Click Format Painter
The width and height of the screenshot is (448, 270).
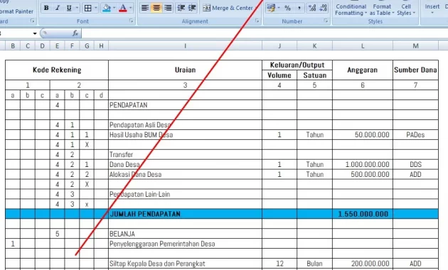point(16,11)
